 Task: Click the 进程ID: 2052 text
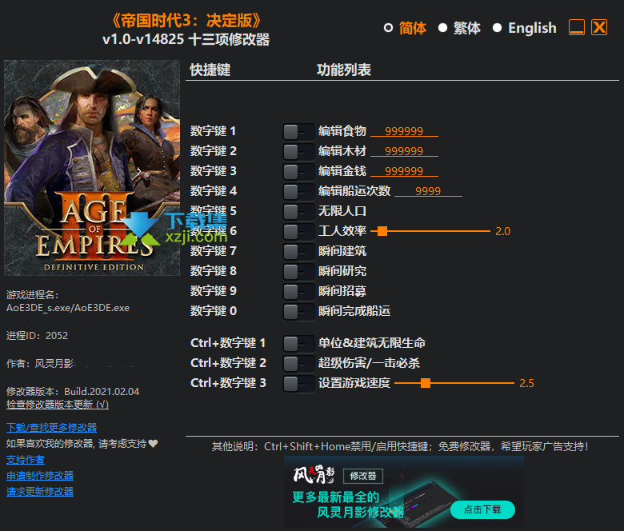[37, 336]
